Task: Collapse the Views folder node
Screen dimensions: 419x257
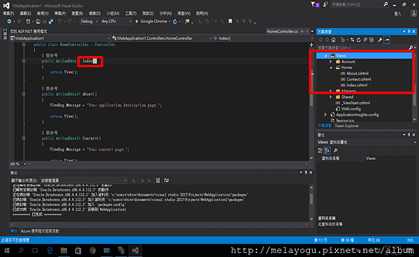Action: pyautogui.click(x=325, y=56)
